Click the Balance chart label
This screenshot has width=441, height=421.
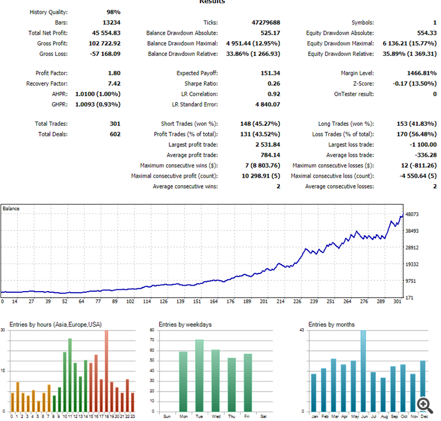coord(11,209)
